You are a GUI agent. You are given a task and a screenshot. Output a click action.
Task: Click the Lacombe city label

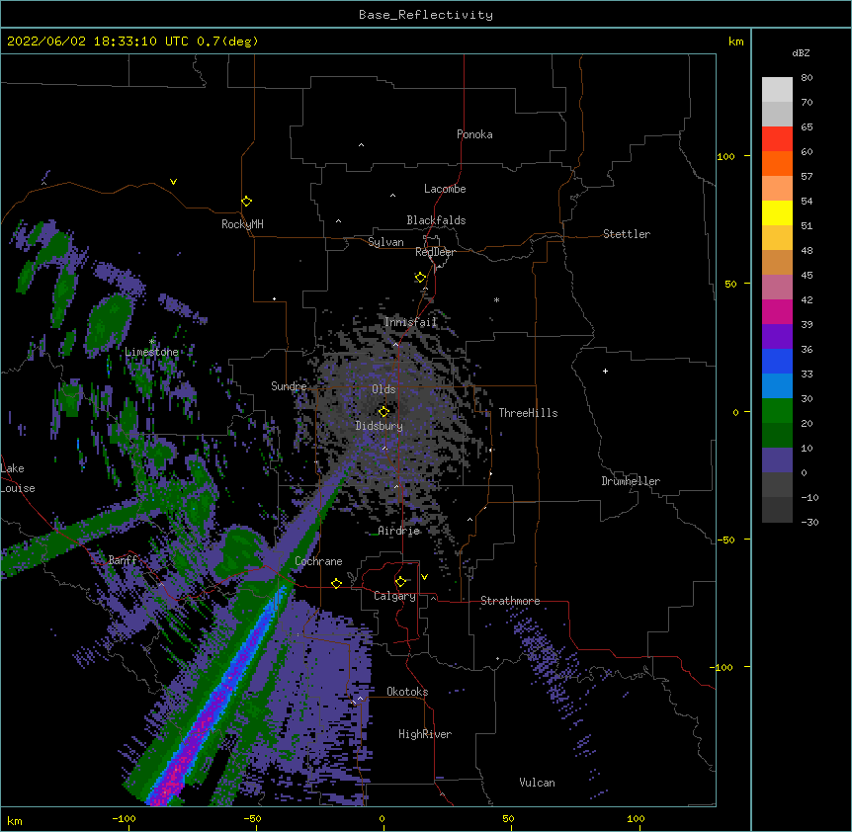pyautogui.click(x=445, y=189)
